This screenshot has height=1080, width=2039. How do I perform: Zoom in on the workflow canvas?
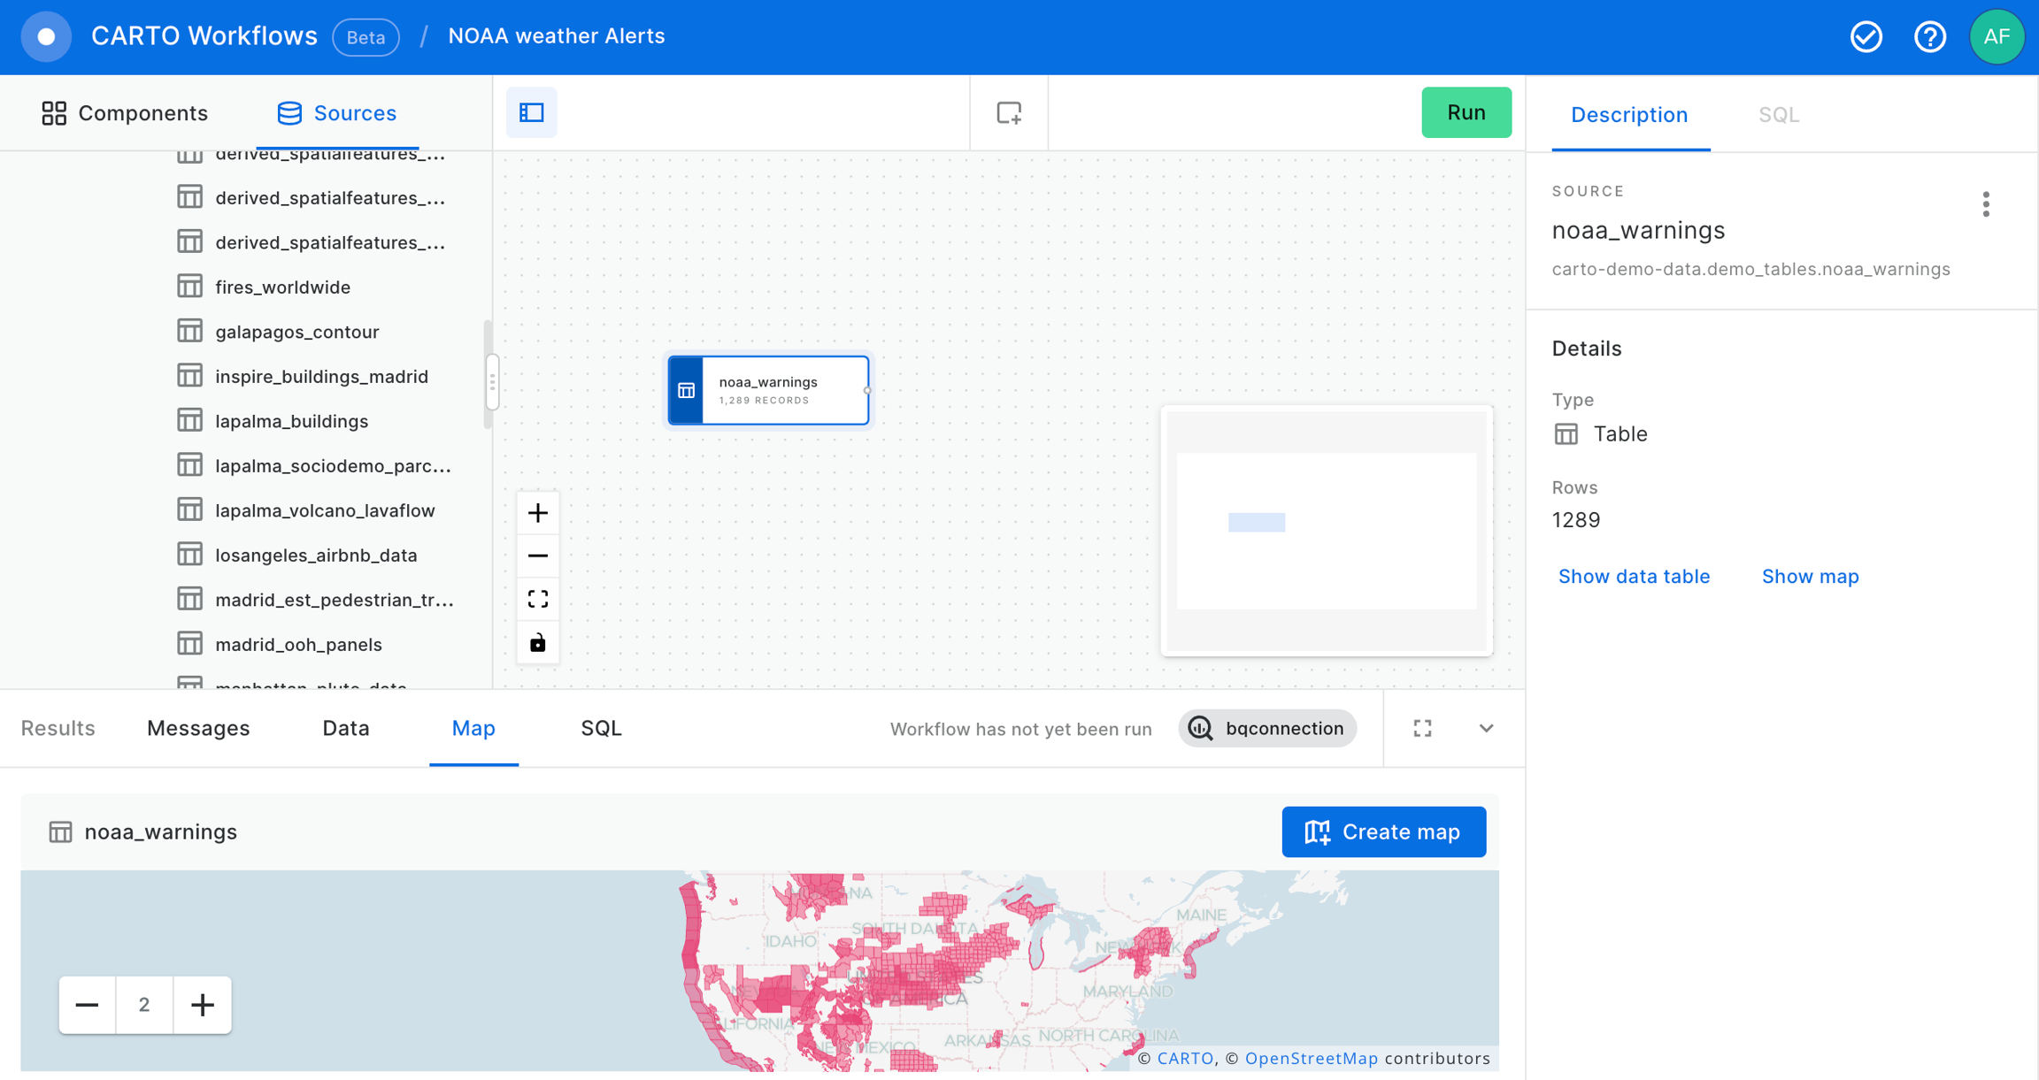(537, 513)
